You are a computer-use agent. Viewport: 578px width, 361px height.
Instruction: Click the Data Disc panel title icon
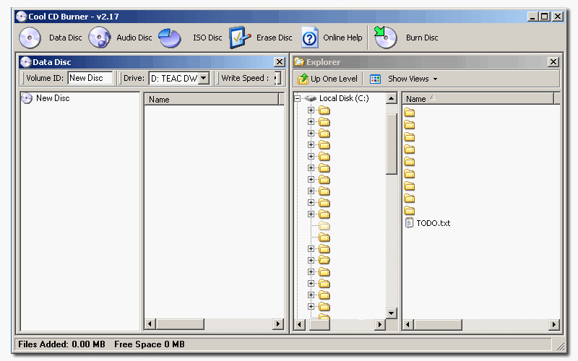[x=25, y=62]
